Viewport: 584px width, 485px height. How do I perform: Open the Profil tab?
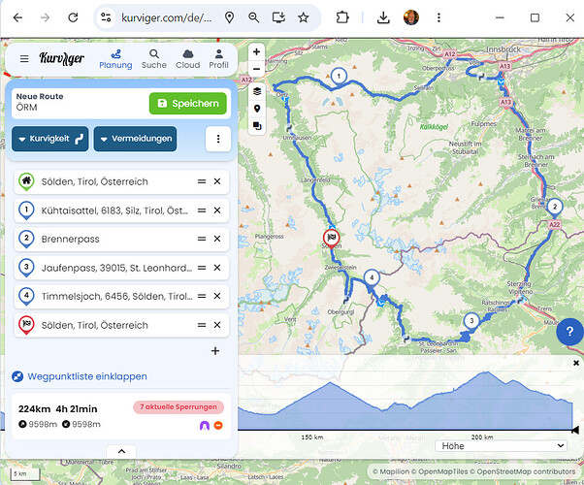[x=218, y=59]
